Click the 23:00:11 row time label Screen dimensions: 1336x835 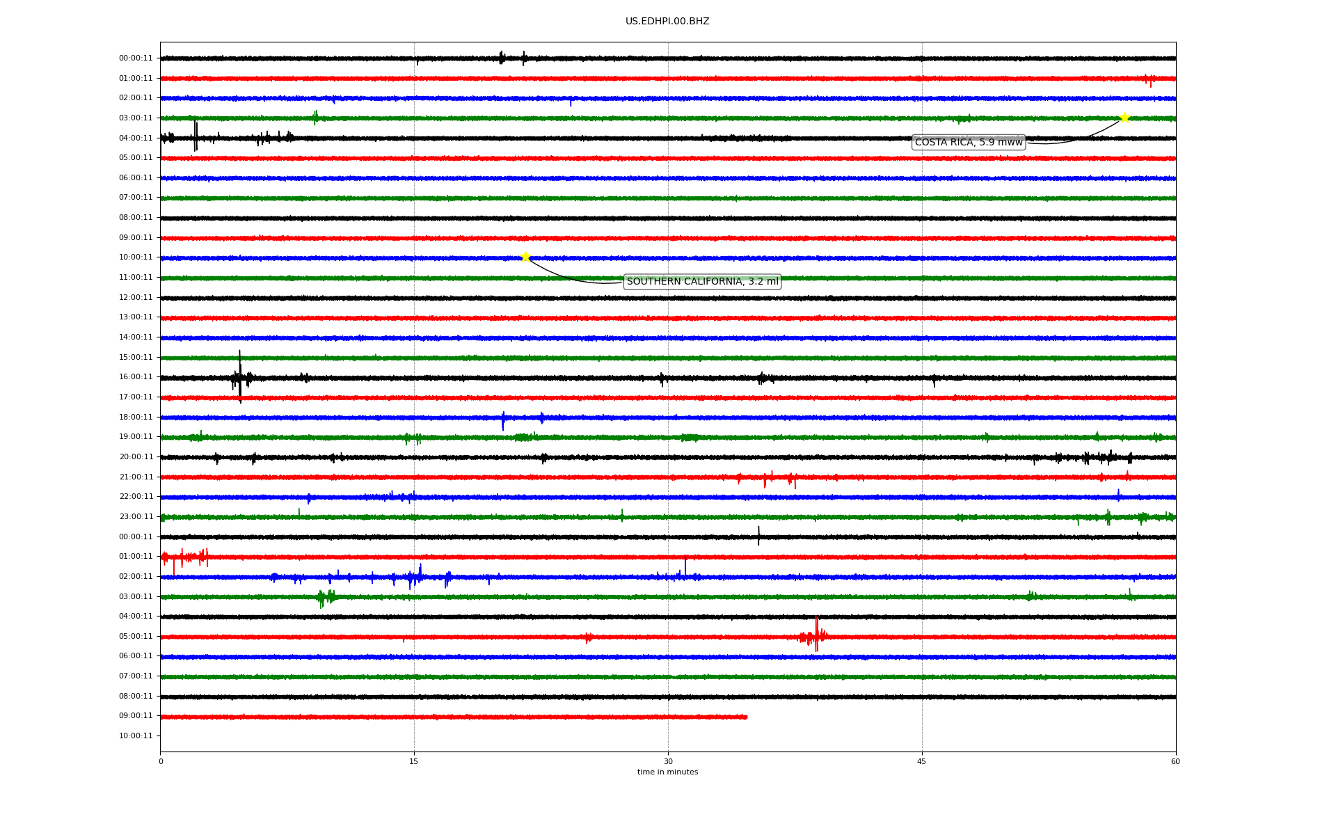click(136, 517)
